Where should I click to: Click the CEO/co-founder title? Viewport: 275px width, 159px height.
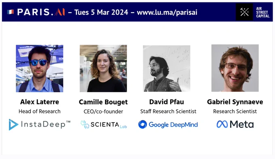tap(103, 111)
